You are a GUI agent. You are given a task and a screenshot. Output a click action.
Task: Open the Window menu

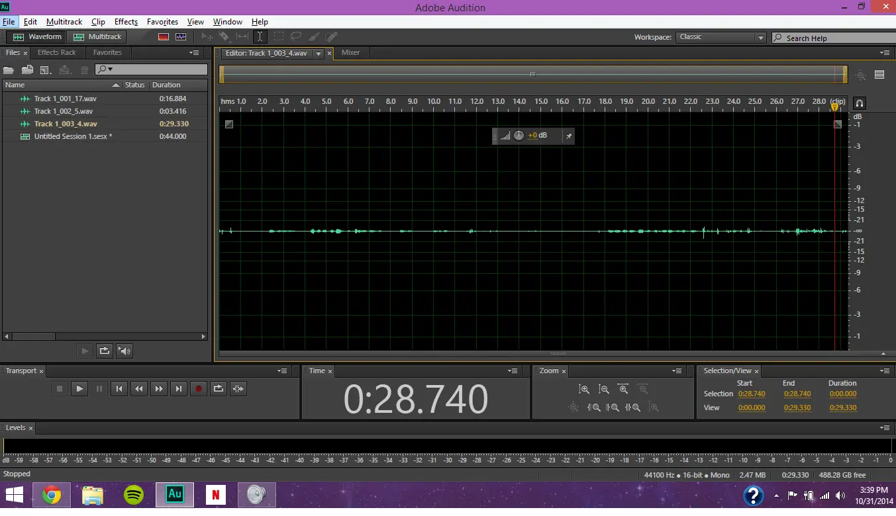[x=227, y=22]
